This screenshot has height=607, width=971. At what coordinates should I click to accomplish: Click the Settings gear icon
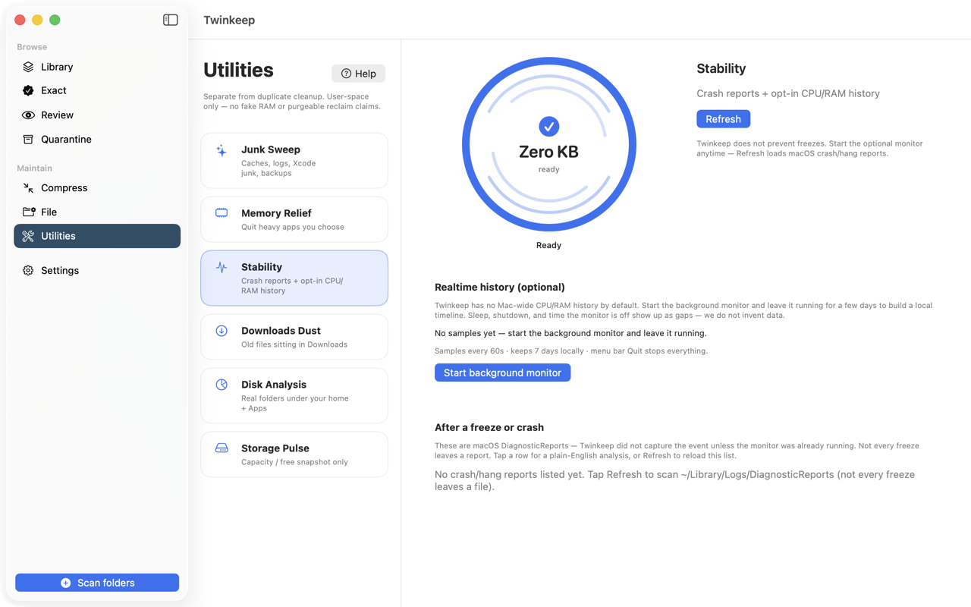click(x=28, y=270)
